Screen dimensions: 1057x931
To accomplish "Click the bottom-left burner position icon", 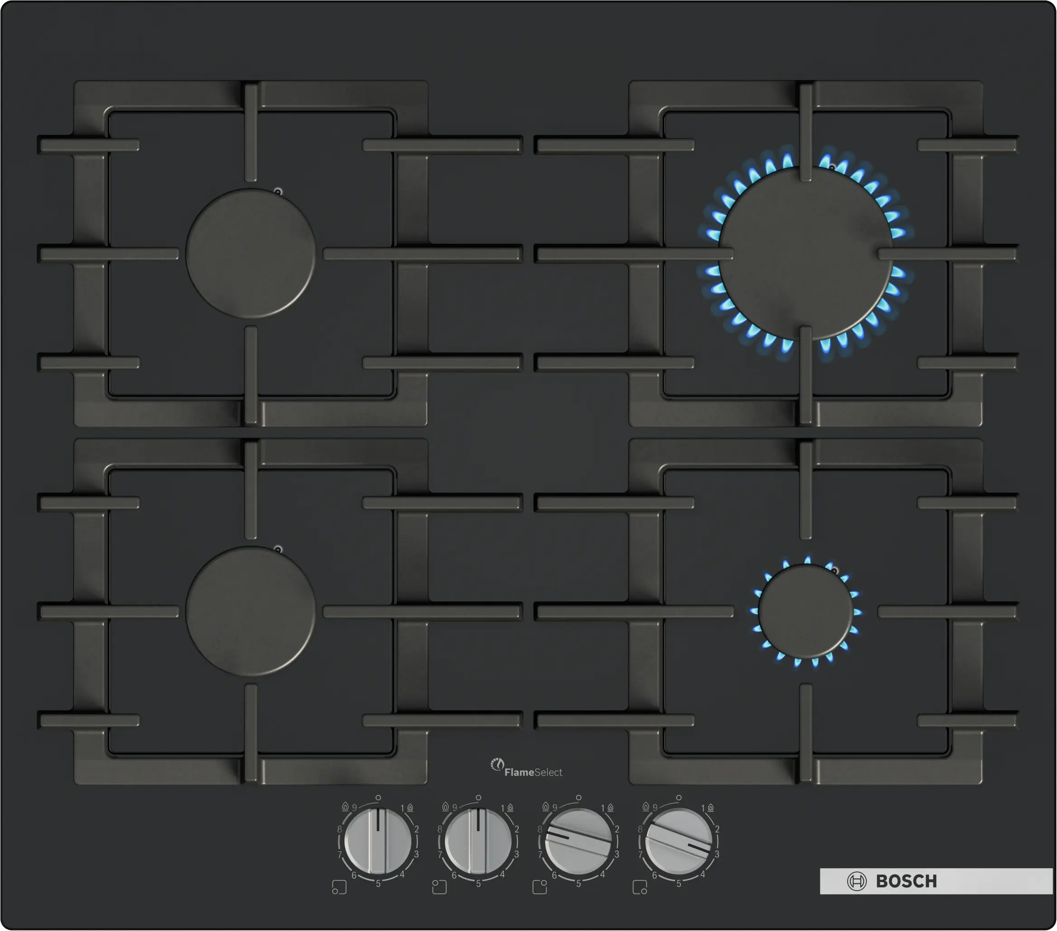I will [339, 887].
